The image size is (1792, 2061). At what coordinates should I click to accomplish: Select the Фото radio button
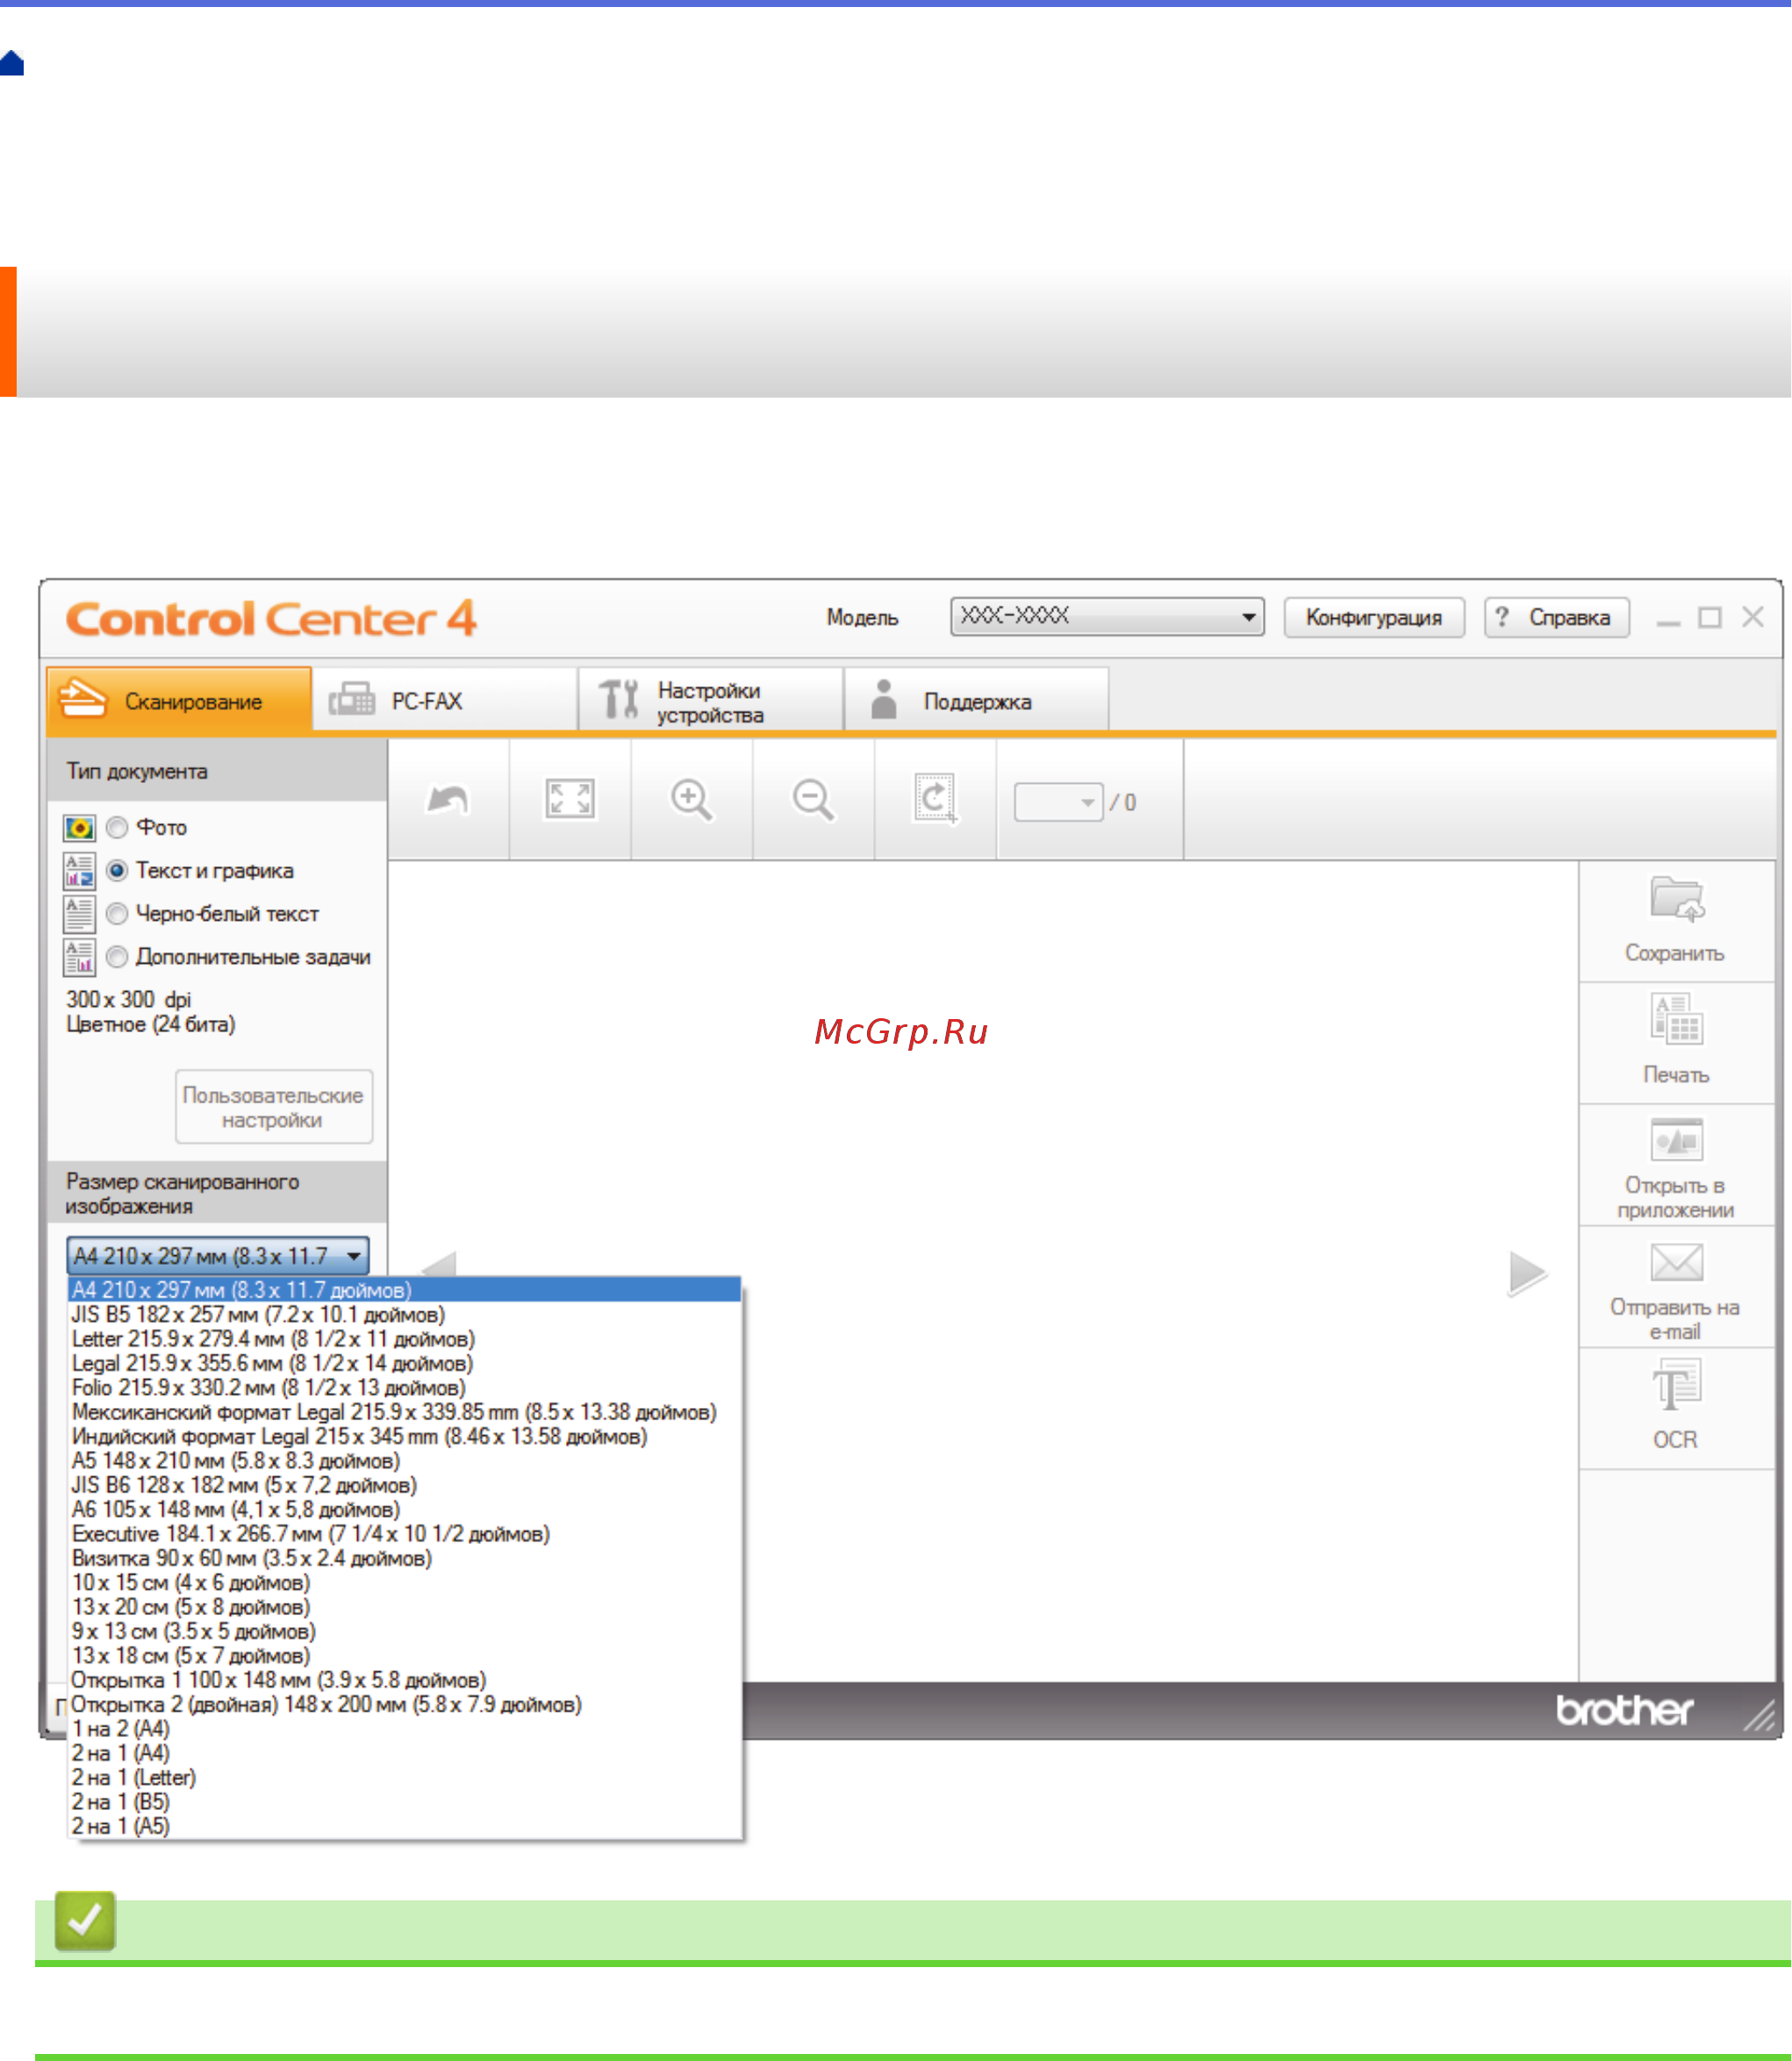click(x=117, y=827)
